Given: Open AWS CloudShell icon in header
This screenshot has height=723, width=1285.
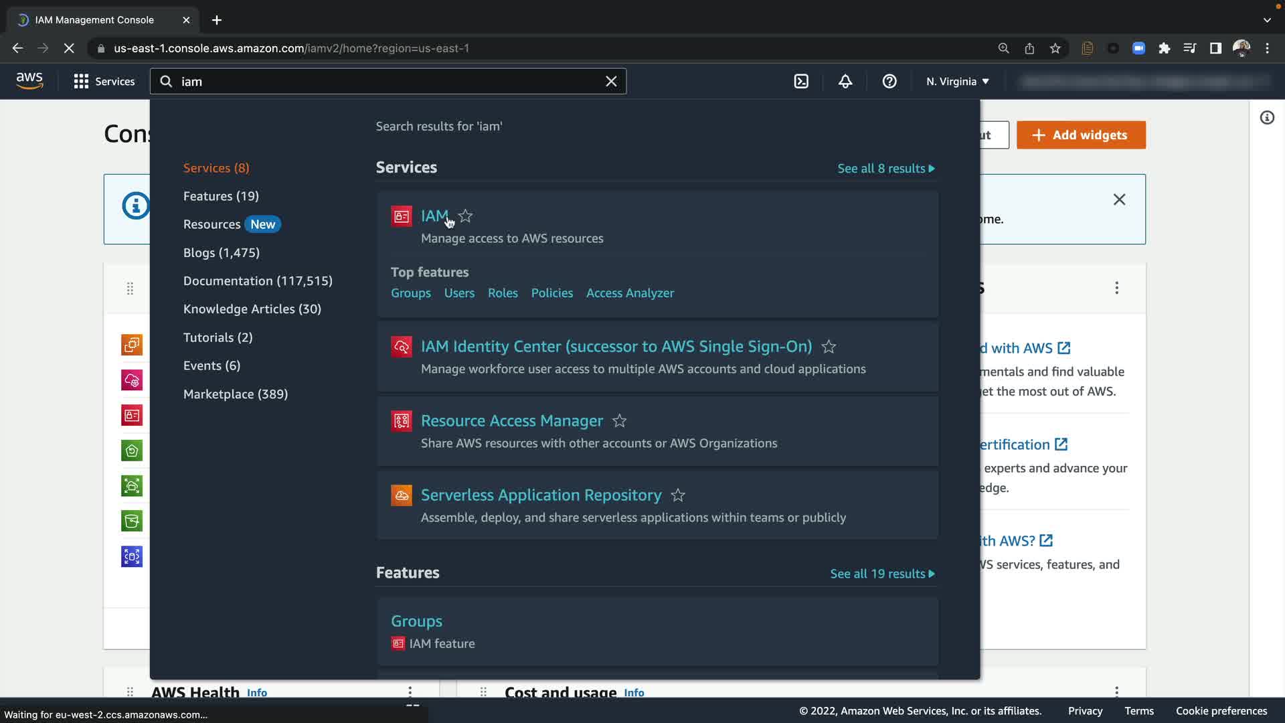Looking at the screenshot, I should tap(801, 81).
